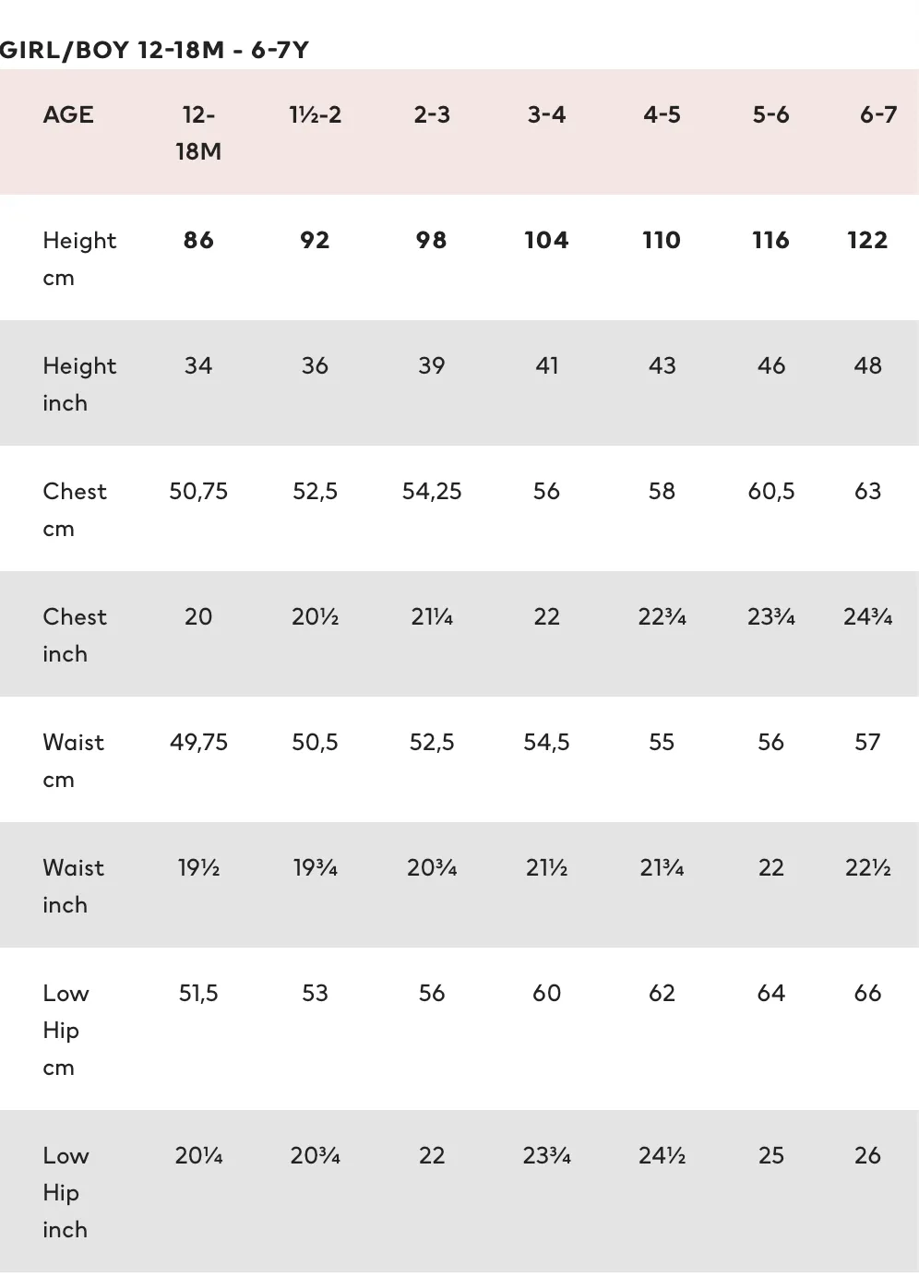Select the Height cm row label
919x1277 pixels.
pos(79,259)
